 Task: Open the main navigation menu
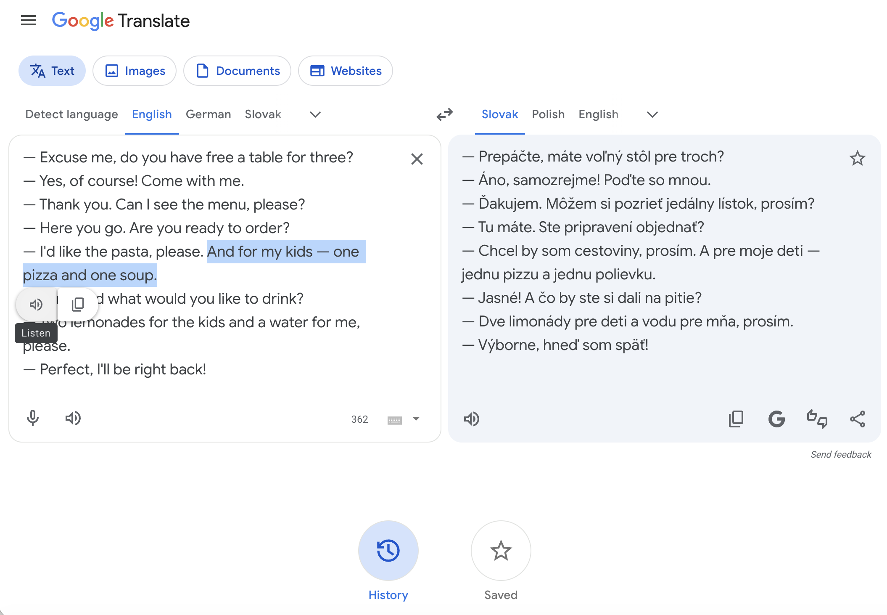[x=28, y=20]
